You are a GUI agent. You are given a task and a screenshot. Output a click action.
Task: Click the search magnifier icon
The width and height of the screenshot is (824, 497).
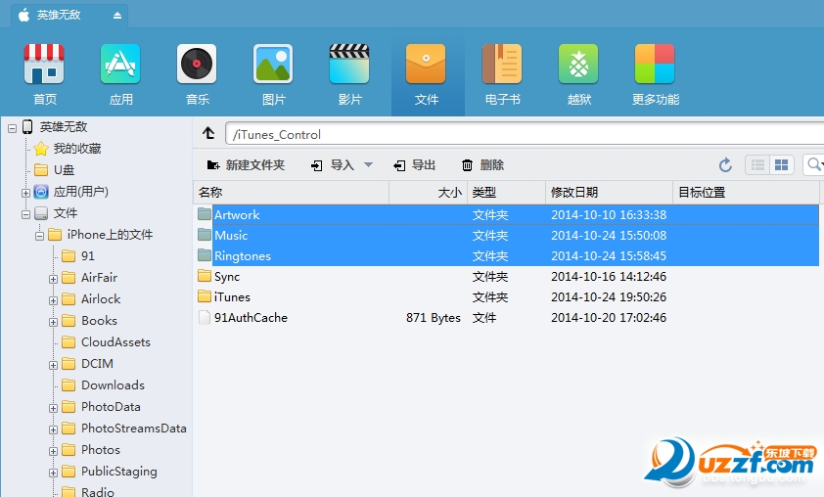[x=813, y=164]
